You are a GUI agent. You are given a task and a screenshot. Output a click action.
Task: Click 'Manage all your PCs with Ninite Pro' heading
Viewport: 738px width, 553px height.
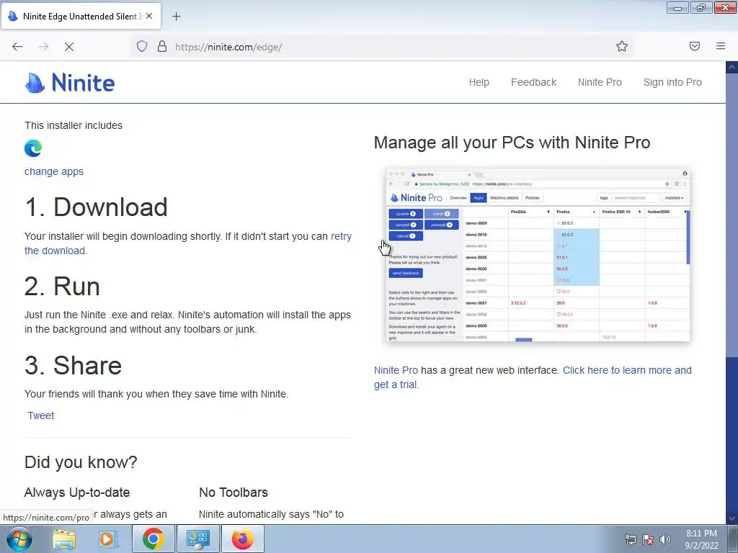tap(512, 143)
